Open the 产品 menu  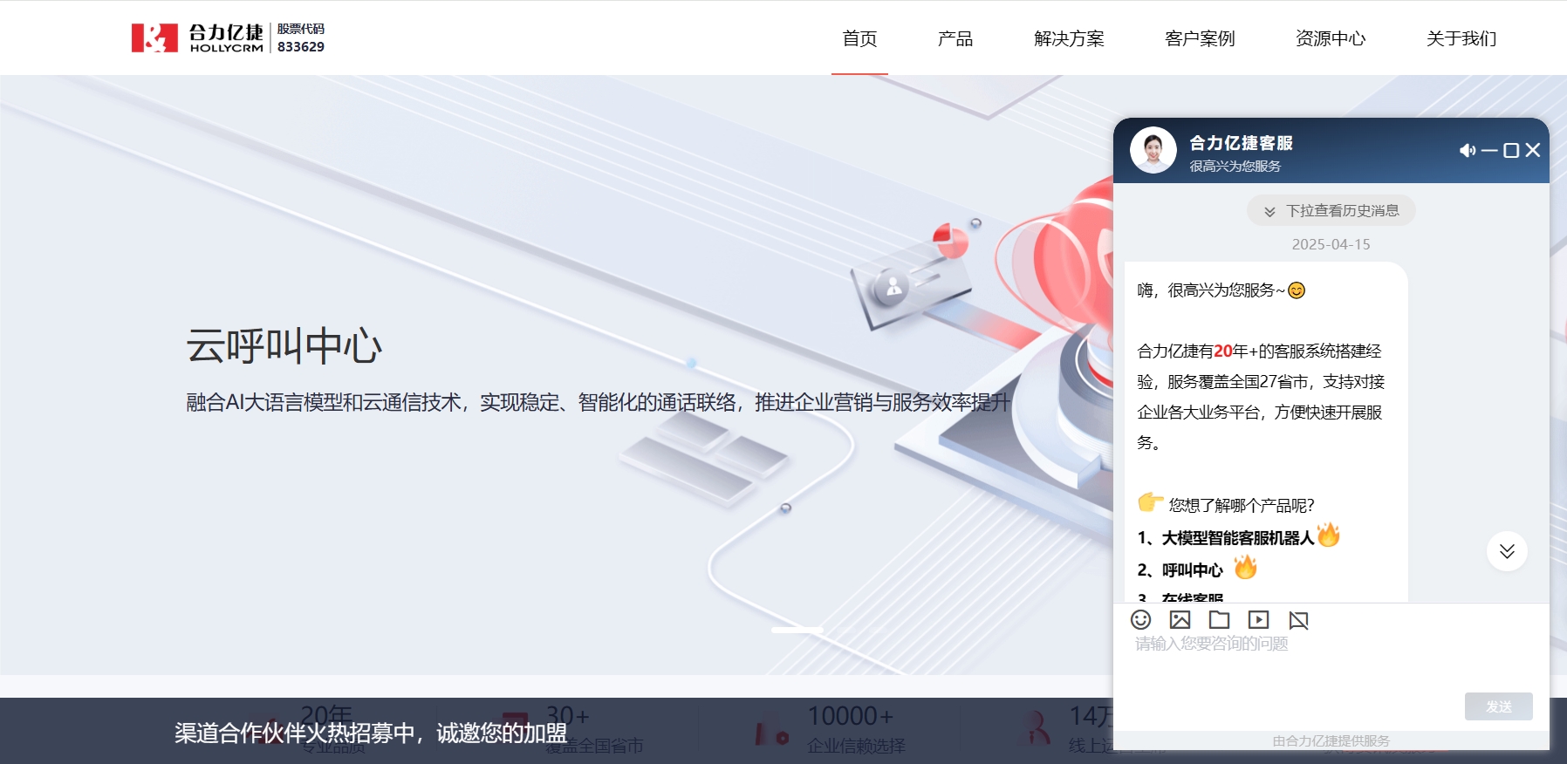(955, 38)
